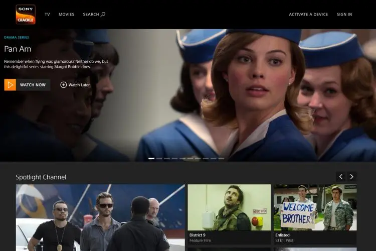376x251 pixels.
Task: Click the S1 E1: Pilot label
Action: (284, 240)
